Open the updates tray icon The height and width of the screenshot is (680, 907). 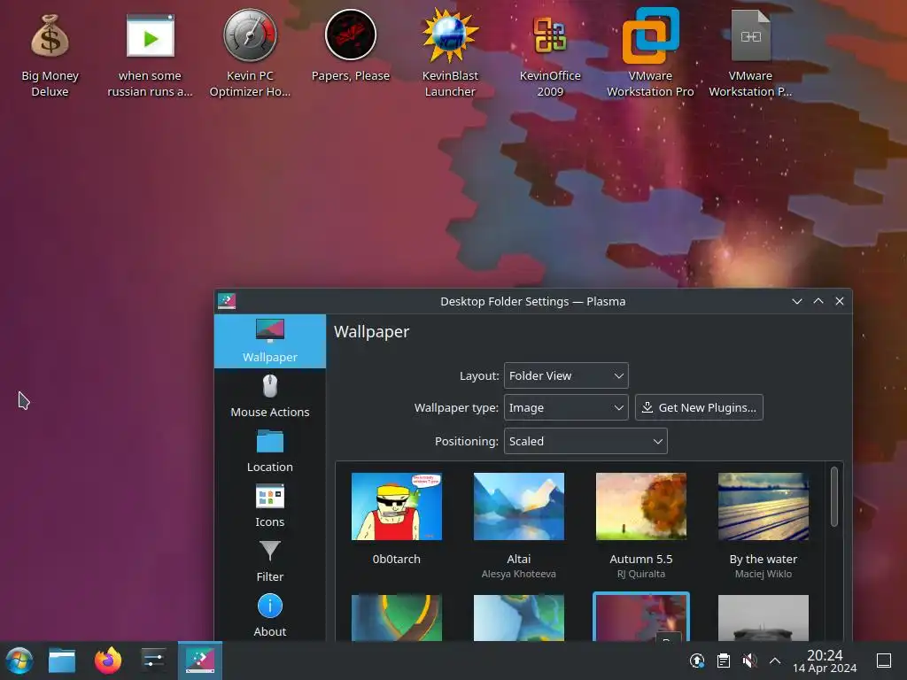click(697, 661)
